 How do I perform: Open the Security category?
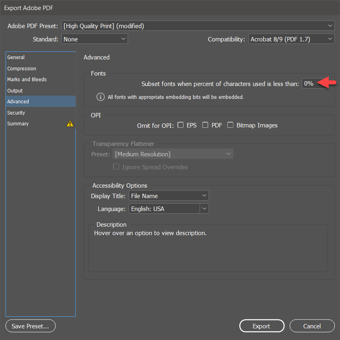[x=41, y=113]
